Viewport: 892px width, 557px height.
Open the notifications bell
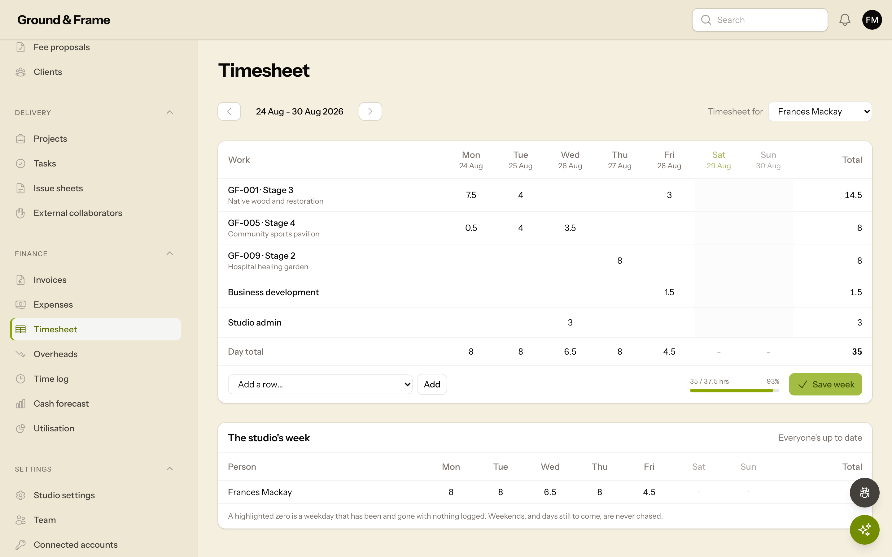coord(844,20)
